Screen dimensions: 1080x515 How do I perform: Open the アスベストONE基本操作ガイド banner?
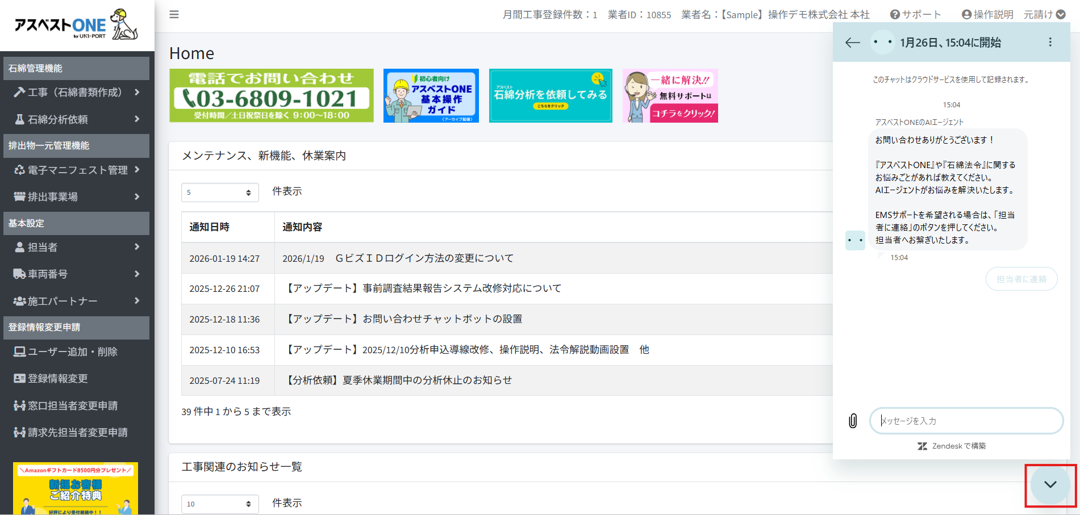[431, 96]
